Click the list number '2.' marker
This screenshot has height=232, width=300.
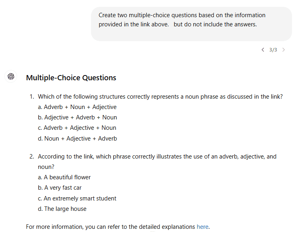click(32, 157)
